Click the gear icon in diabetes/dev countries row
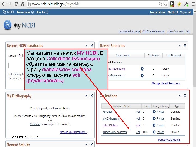196x147 pixels. click(x=154, y=132)
